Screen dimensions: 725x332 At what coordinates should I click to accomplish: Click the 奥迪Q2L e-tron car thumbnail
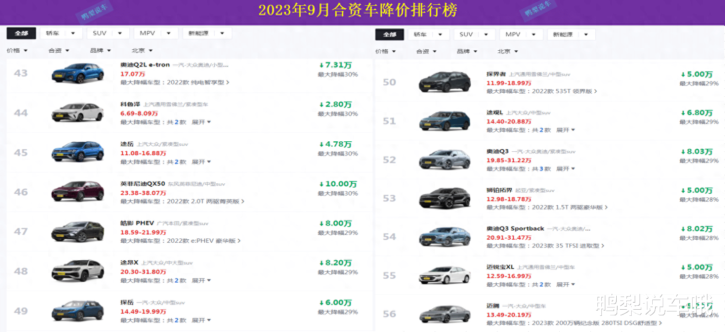78,73
